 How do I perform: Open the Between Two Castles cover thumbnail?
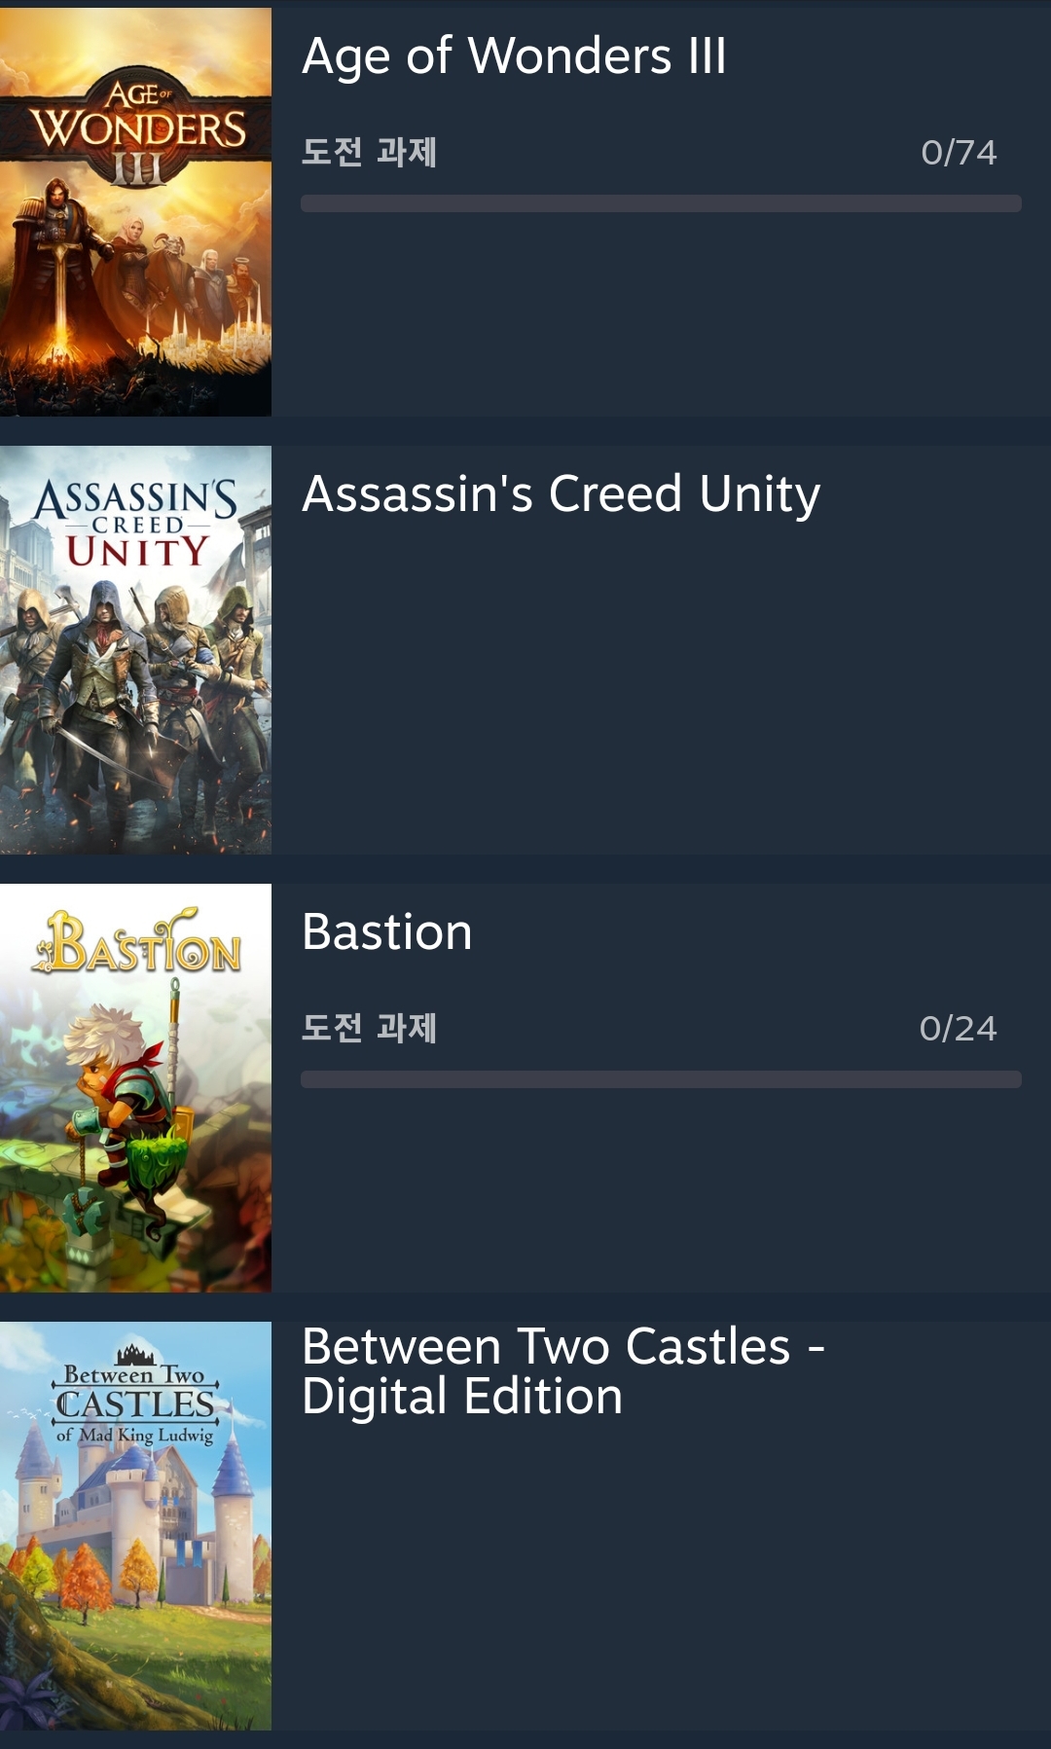coord(135,1526)
